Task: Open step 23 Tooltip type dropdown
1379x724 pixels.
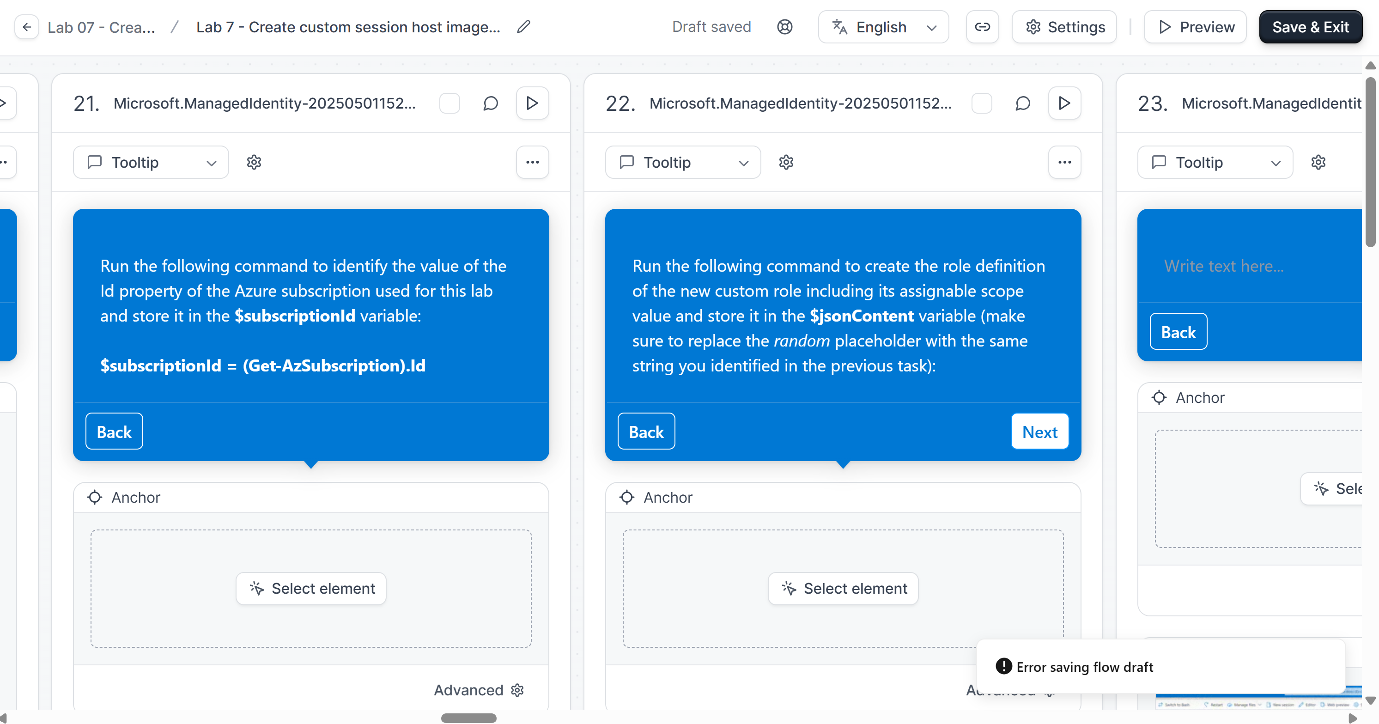Action: click(1215, 162)
